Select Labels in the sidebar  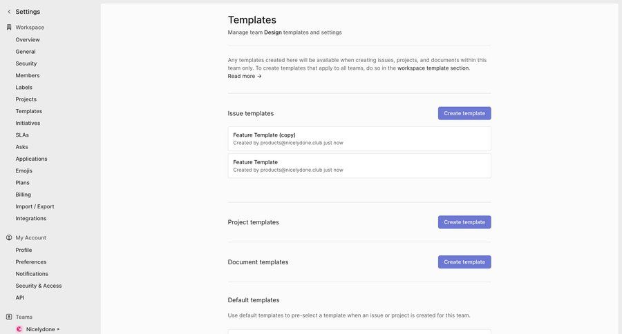pos(23,87)
